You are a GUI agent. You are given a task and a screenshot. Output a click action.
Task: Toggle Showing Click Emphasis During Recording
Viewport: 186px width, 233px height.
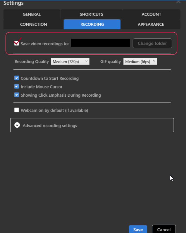(17, 95)
